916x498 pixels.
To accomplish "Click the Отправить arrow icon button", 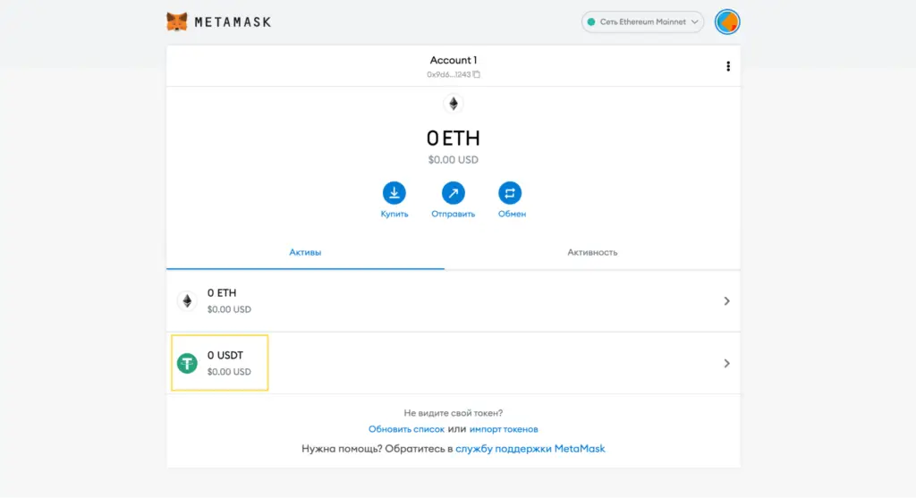I will pos(453,192).
